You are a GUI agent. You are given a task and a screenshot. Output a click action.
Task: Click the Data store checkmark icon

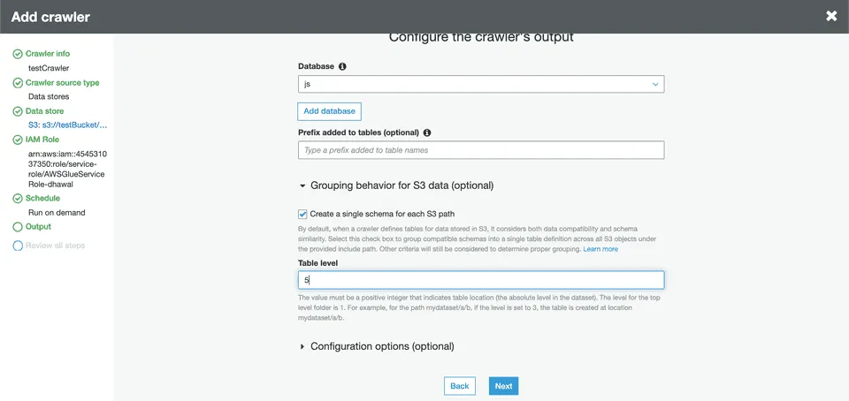point(18,111)
